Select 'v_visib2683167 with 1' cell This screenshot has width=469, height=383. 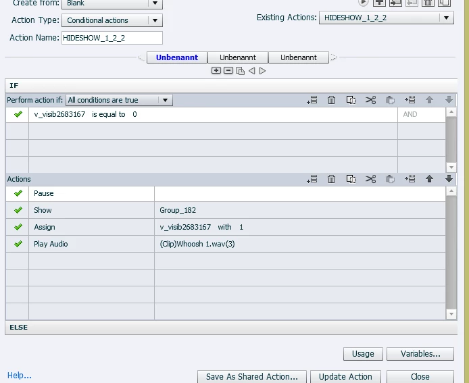pyautogui.click(x=300, y=227)
